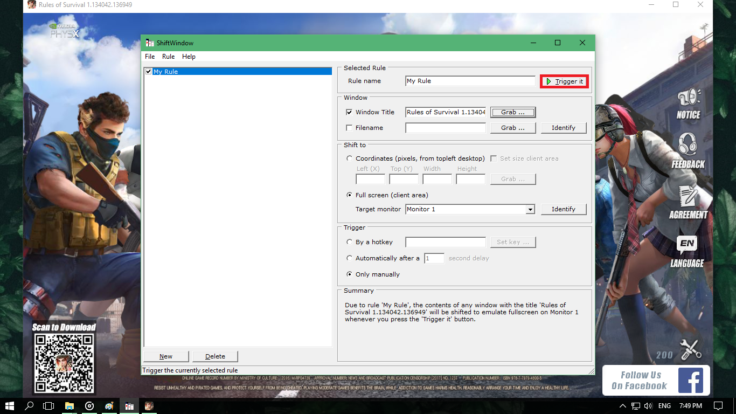
Task: Click the Rules of Survival window title icon
Action: 32,5
